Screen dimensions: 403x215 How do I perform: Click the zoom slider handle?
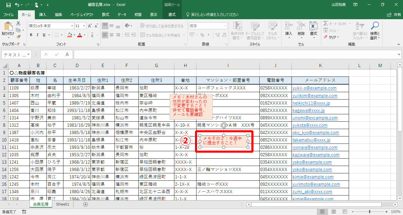[x=369, y=211]
